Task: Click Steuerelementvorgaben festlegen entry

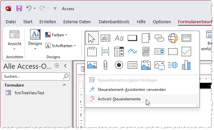Action: click(142, 80)
